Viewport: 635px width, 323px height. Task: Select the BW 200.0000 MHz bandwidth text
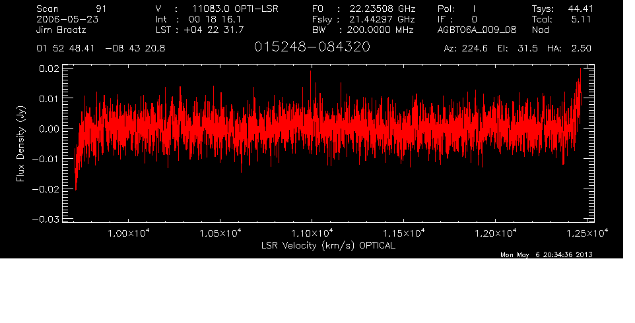coord(362,30)
